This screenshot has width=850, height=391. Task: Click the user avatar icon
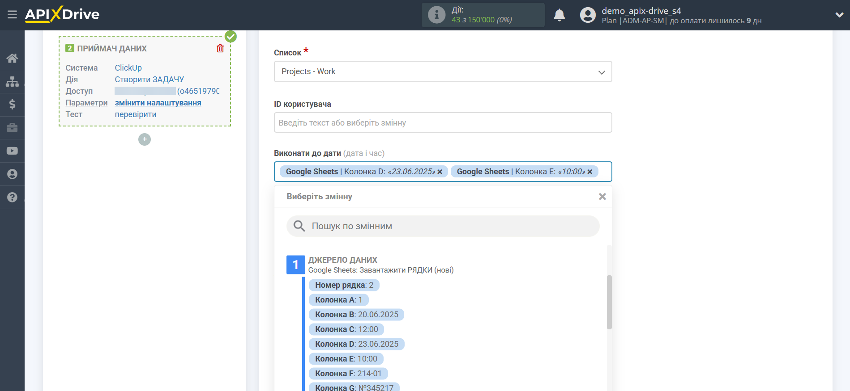tap(588, 15)
